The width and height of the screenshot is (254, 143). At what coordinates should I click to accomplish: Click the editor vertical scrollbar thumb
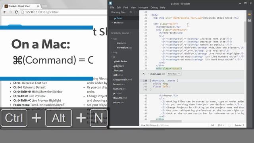pyautogui.click(x=245, y=32)
